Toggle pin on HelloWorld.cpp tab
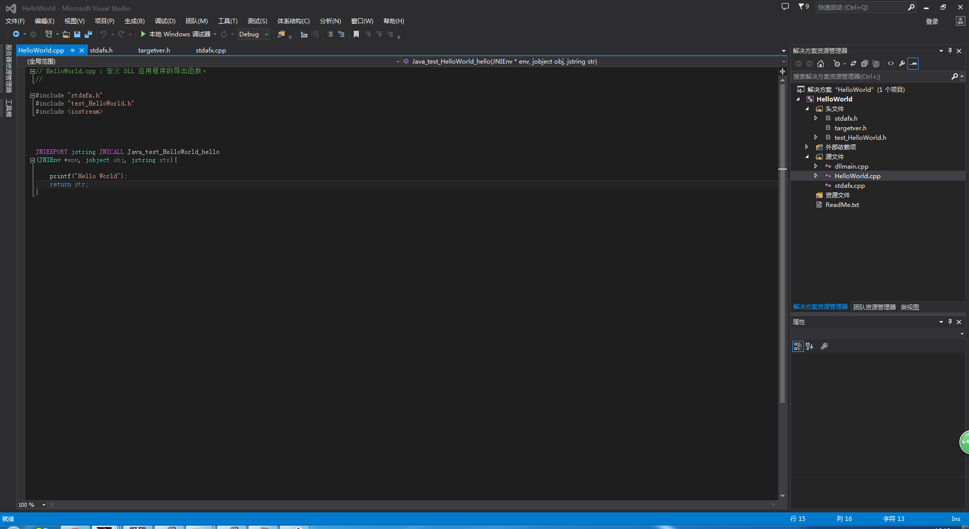 tap(73, 50)
